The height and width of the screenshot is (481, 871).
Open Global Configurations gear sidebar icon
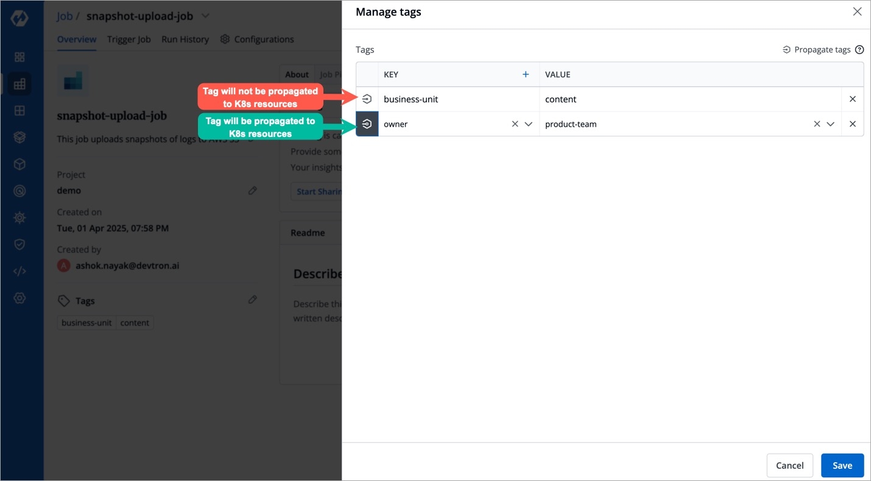19,298
